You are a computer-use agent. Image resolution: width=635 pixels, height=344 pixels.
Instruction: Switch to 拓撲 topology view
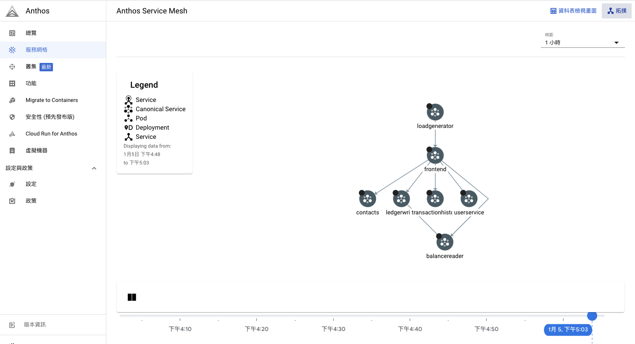click(617, 11)
